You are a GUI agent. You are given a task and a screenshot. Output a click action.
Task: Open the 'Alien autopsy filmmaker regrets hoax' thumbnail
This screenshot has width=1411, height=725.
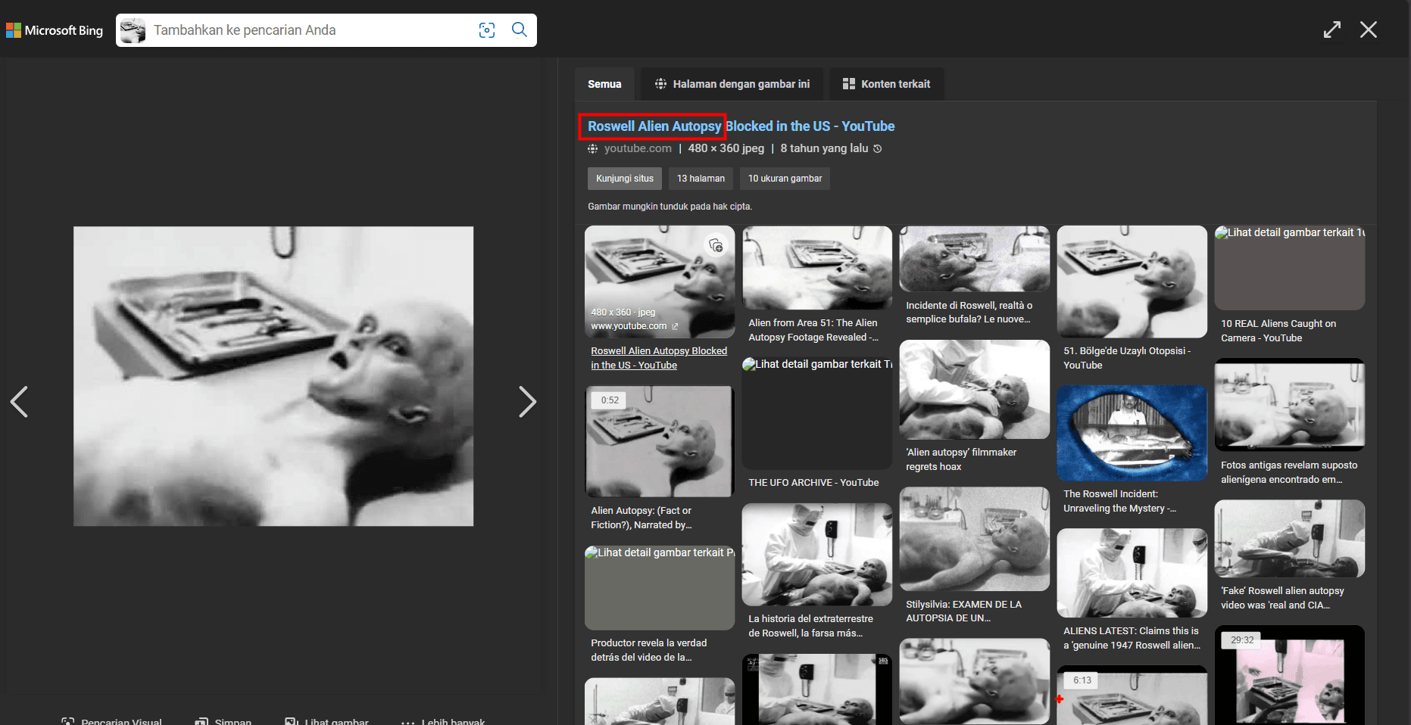pyautogui.click(x=974, y=390)
